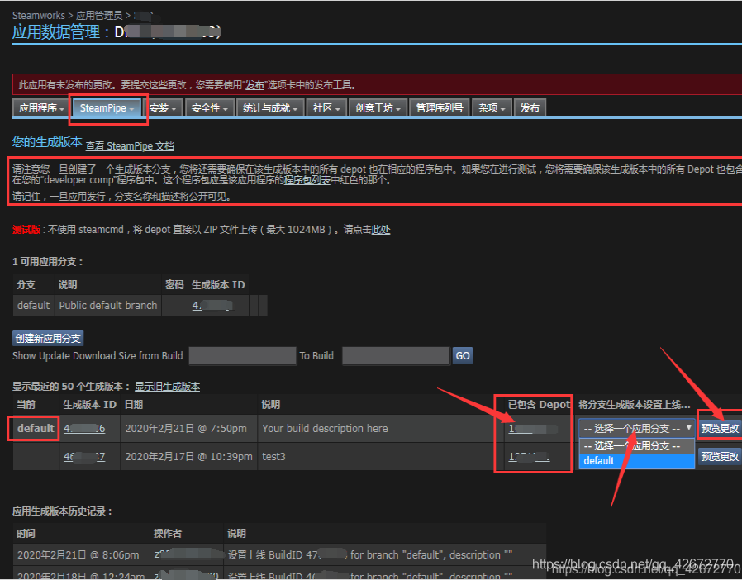Open depot link of February 21 build

pos(533,429)
